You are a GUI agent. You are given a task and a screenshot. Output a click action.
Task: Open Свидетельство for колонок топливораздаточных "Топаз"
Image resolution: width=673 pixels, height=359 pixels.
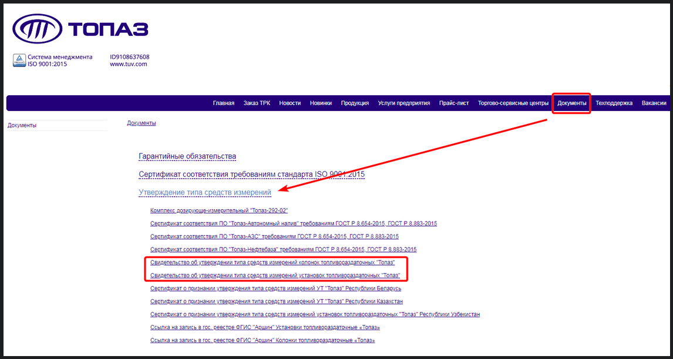pyautogui.click(x=272, y=263)
